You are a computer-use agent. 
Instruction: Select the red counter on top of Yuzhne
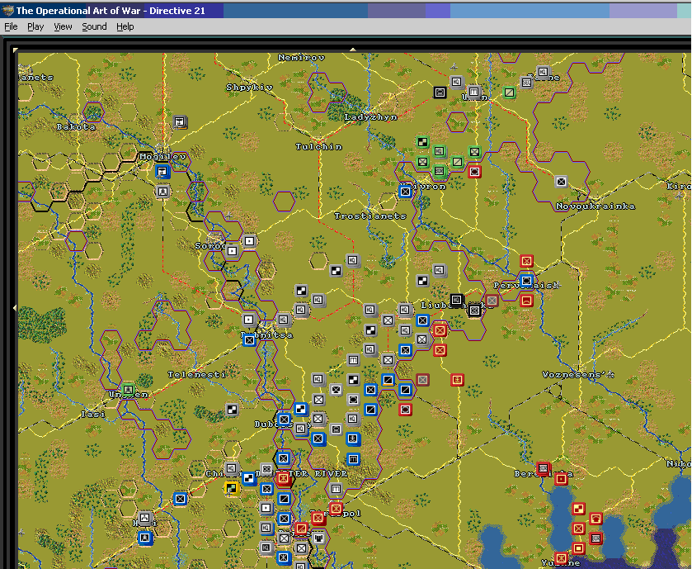pos(561,558)
